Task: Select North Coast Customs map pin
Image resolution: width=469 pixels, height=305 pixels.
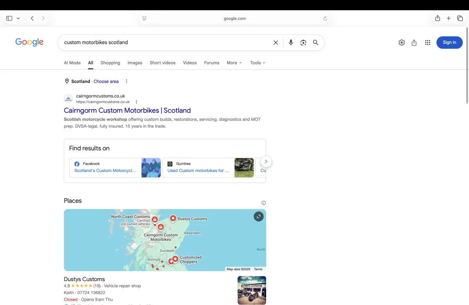Action: (x=155, y=220)
